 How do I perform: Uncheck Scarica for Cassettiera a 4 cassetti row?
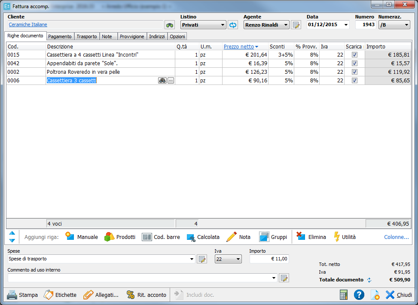click(354, 55)
